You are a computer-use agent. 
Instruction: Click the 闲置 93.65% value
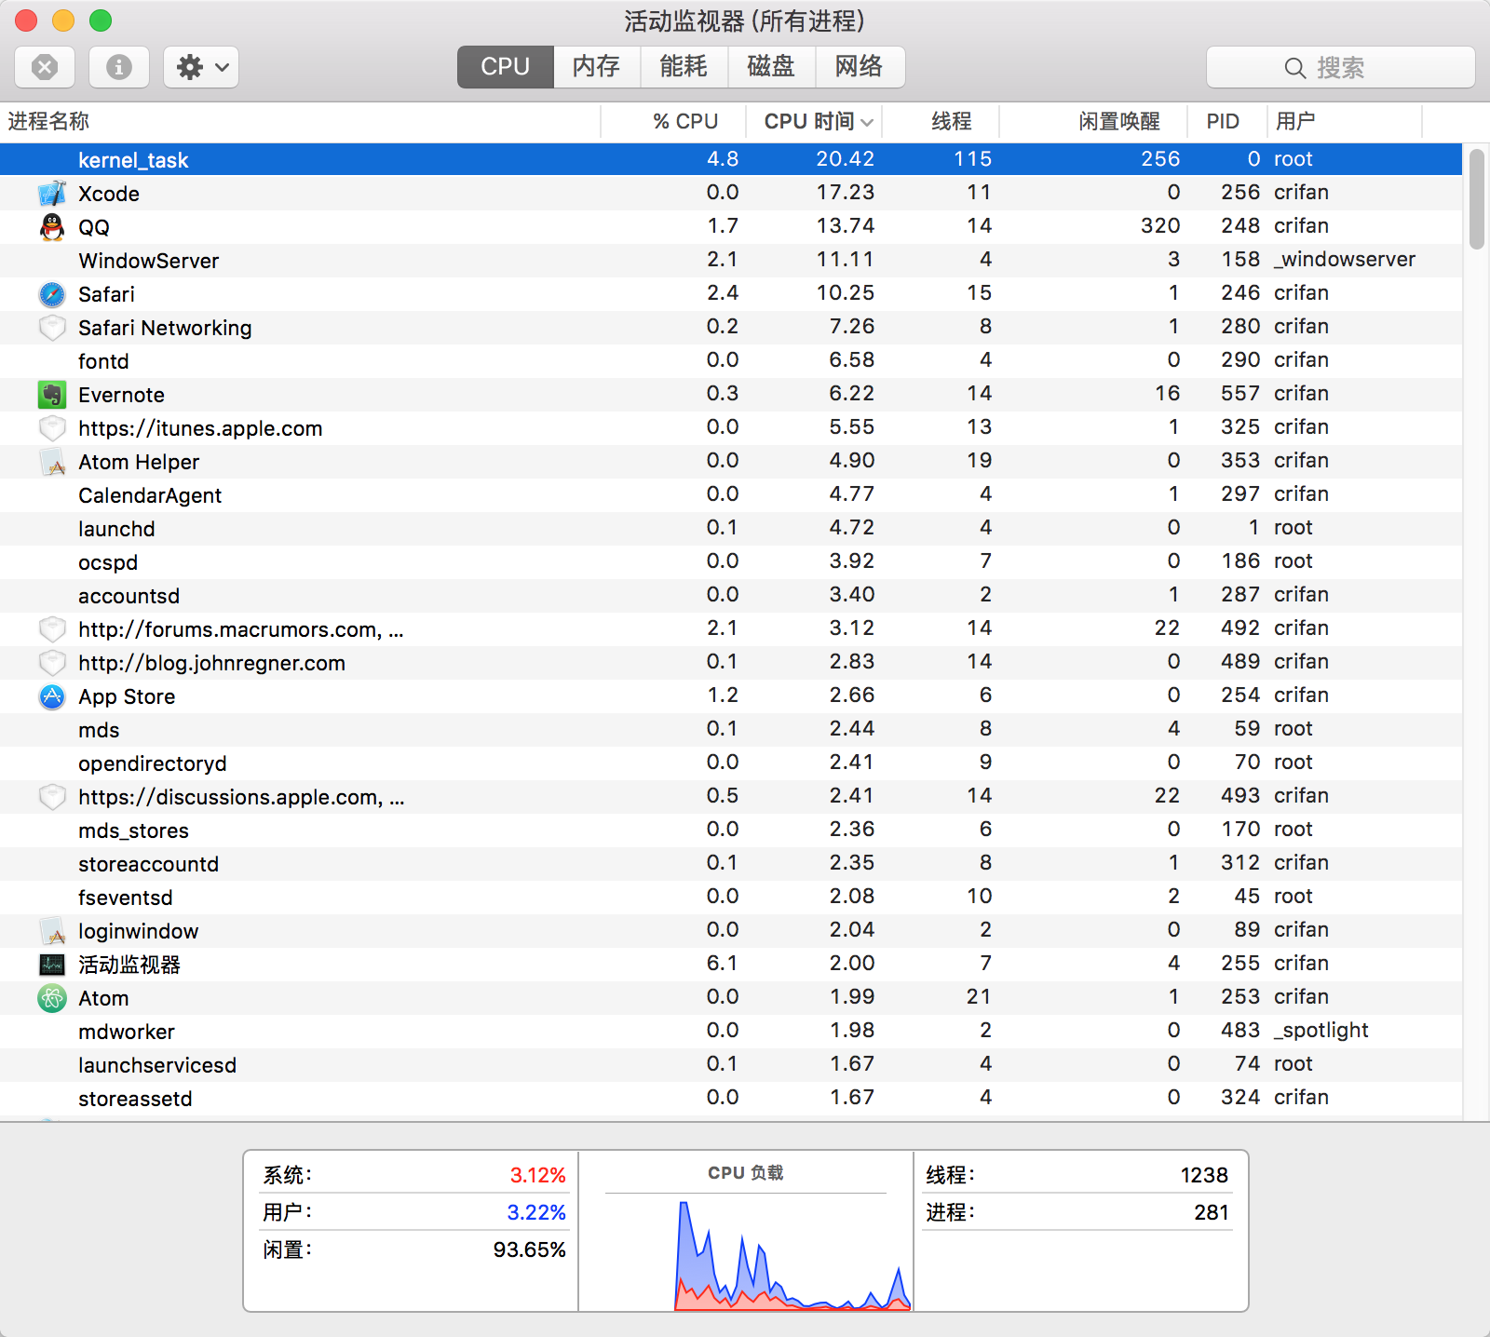click(529, 1249)
